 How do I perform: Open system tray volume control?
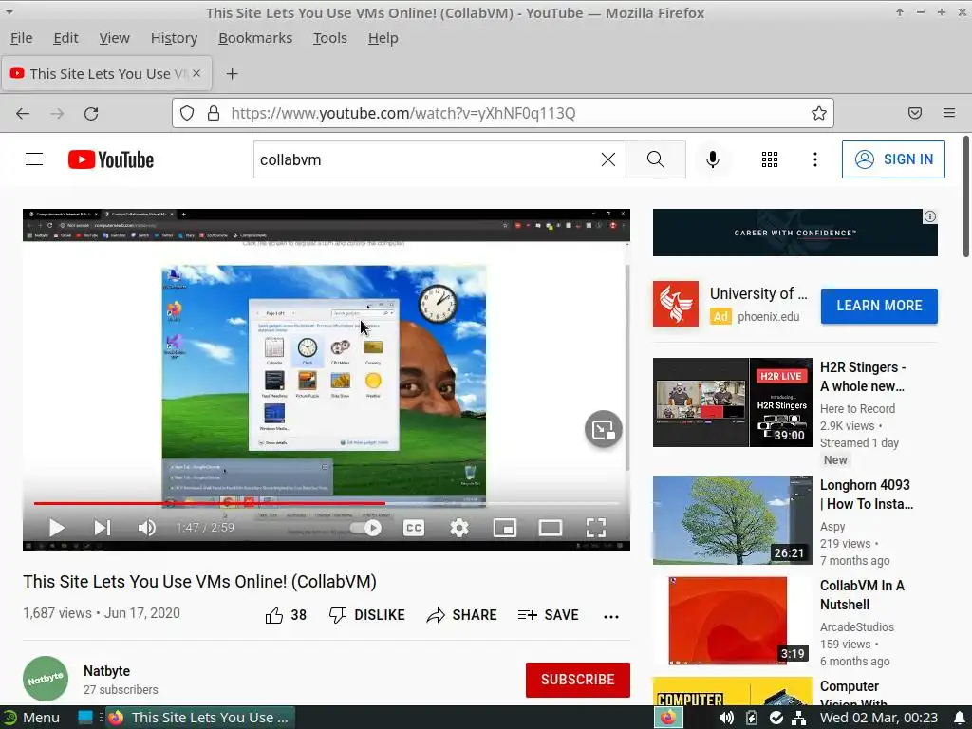coord(726,718)
